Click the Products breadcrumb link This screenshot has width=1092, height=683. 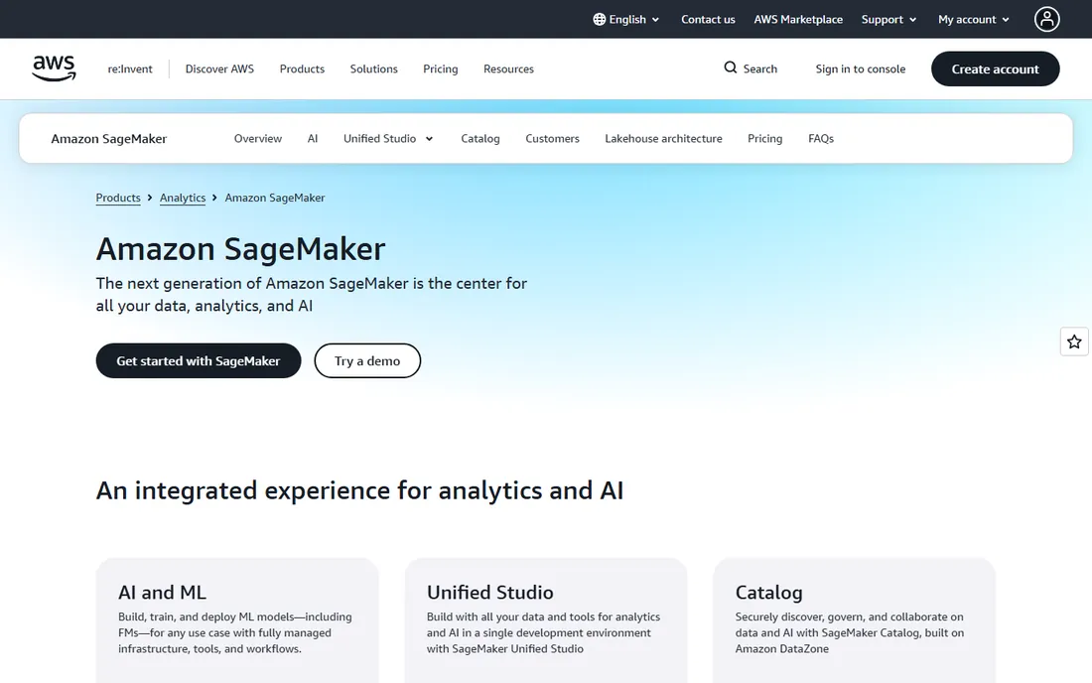[118, 198]
